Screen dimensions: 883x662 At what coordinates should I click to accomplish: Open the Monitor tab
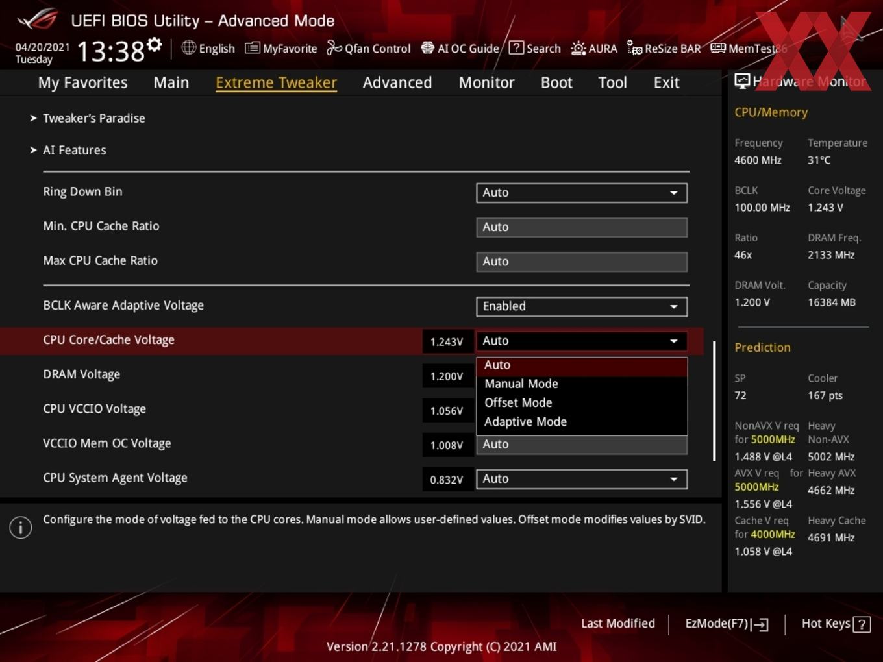486,82
